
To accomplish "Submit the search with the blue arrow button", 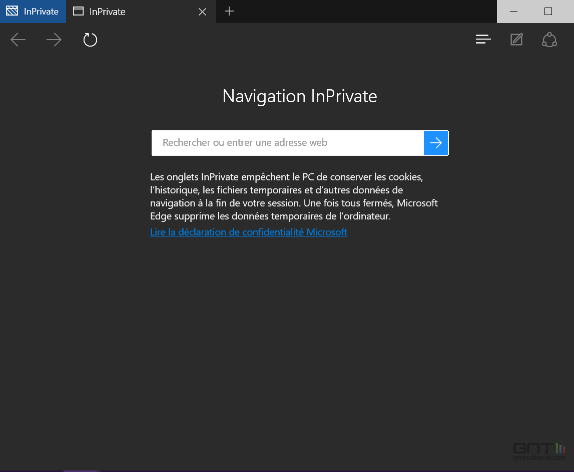I will point(435,143).
